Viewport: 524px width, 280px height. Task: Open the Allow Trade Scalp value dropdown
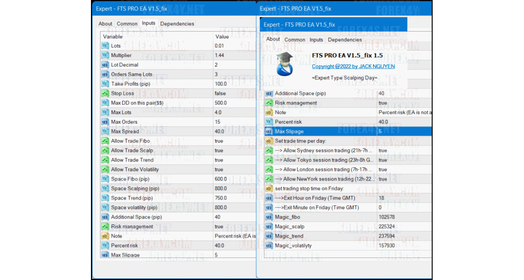coord(225,150)
